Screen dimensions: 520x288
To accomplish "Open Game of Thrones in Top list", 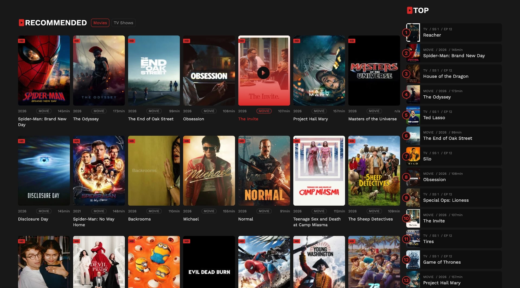I will pos(454,260).
